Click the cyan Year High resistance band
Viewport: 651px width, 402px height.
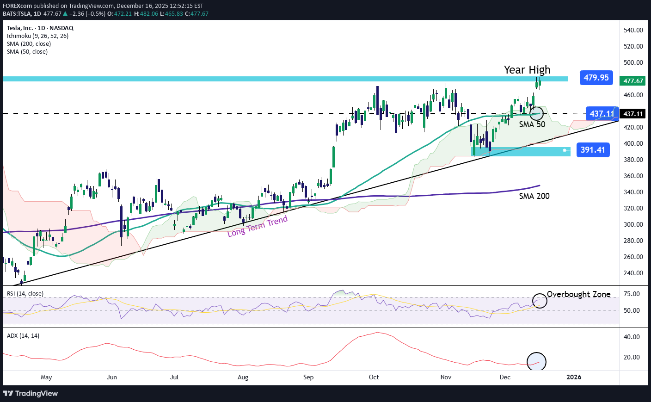(277, 79)
